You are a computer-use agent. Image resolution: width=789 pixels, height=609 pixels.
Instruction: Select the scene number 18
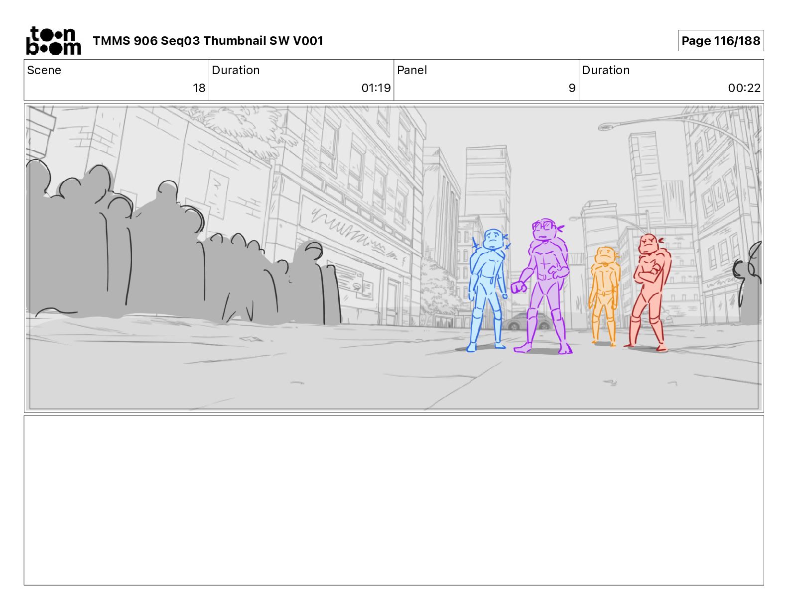click(199, 88)
